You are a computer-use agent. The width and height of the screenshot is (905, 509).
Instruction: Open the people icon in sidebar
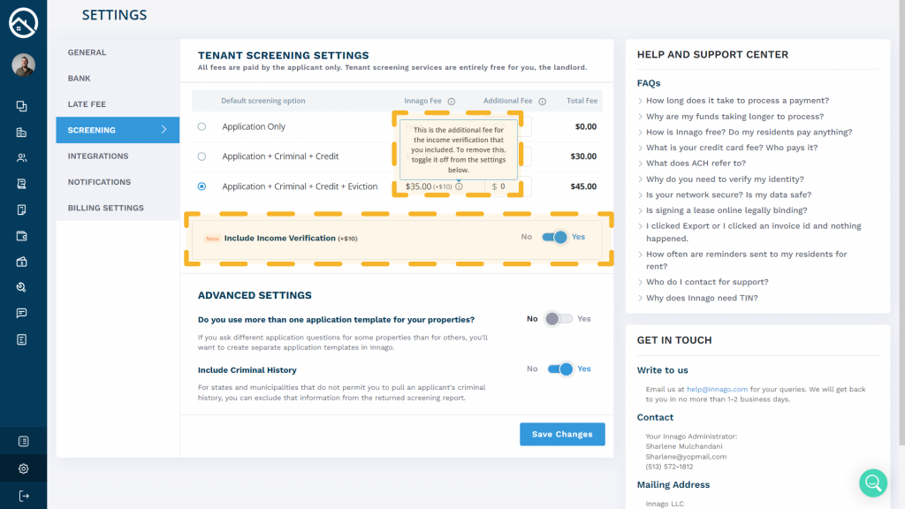coord(22,158)
